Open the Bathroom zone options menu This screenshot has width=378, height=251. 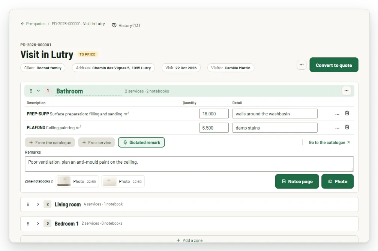coord(346,91)
